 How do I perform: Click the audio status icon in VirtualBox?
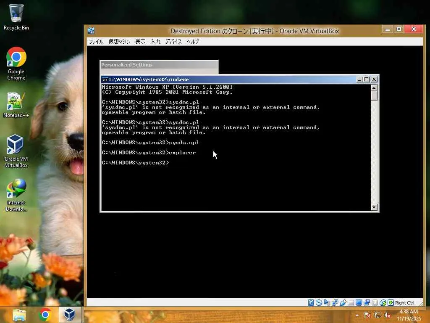(327, 303)
